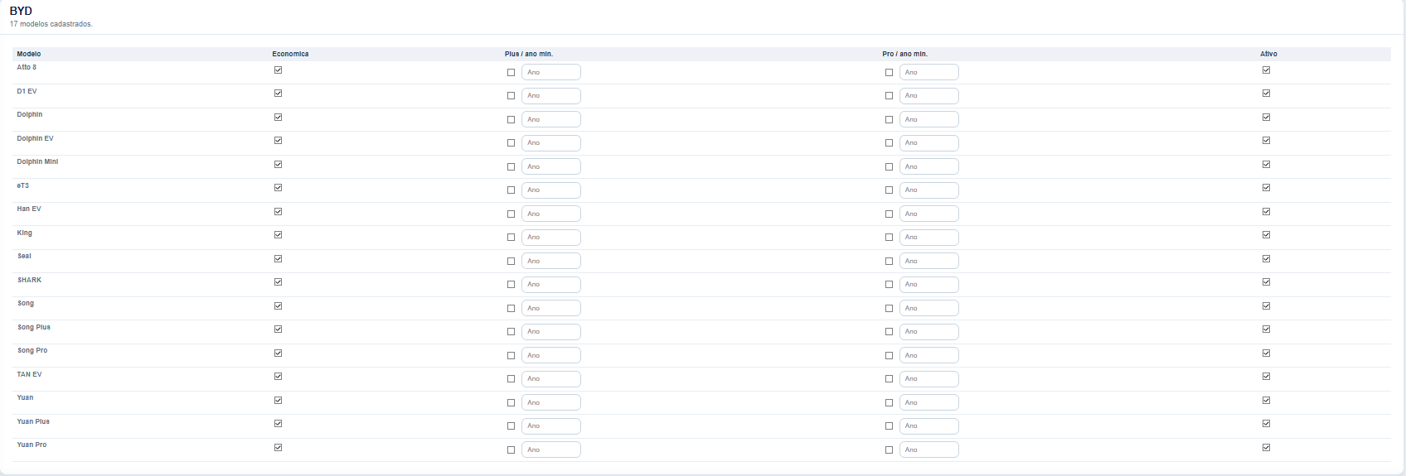Toggle Plus checkbox for Song row

511,308
